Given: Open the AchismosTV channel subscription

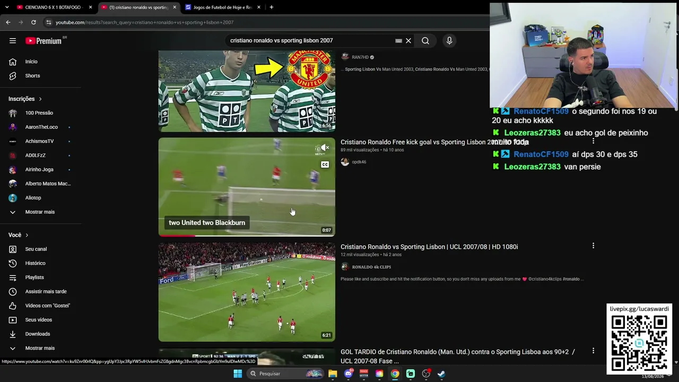Looking at the screenshot, I should pos(40,141).
